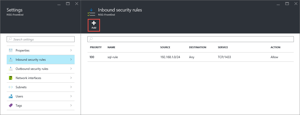Expand the Properties chevron
This screenshot has height=115, width=300.
[71, 50]
